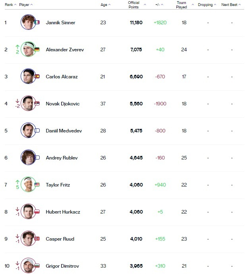This screenshot has width=245, height=278.
Task: Click the green up arrow for Taylor Fritz
Action: point(17,182)
